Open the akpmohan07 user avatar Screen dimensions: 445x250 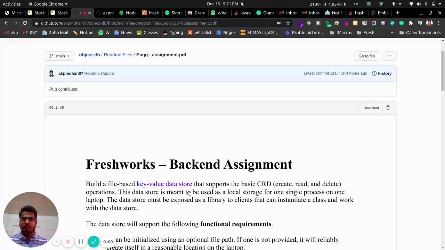(51, 73)
